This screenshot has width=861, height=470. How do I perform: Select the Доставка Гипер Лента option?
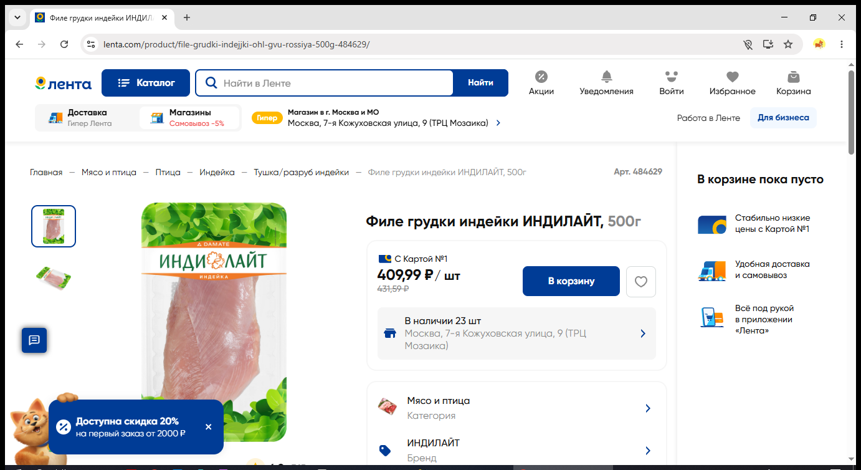(x=87, y=118)
